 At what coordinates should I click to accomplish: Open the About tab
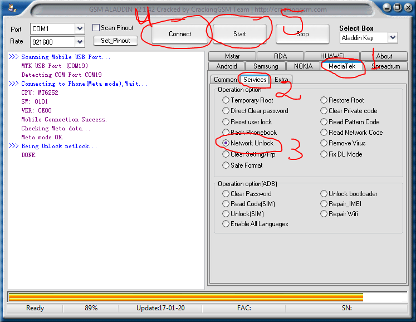[x=384, y=56]
